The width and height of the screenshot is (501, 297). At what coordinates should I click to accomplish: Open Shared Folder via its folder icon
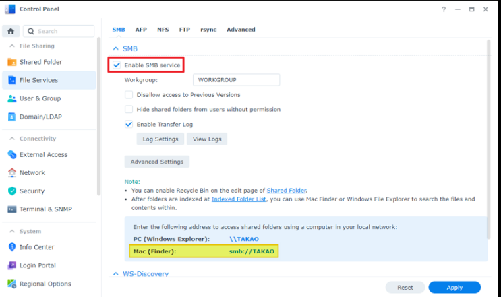[12, 62]
